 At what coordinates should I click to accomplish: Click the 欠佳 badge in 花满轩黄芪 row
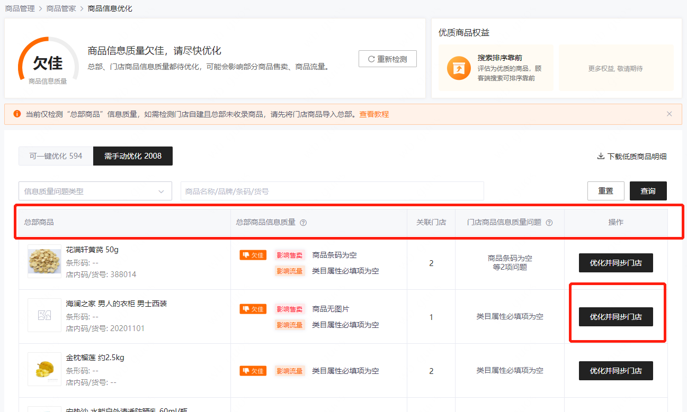pos(253,255)
